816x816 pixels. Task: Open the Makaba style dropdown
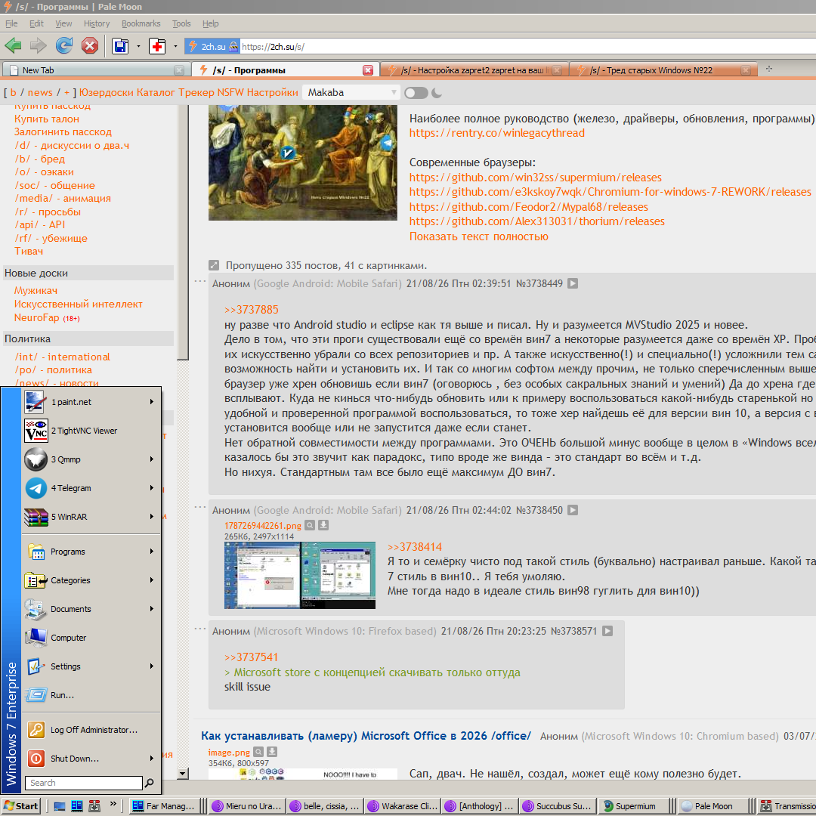[351, 93]
